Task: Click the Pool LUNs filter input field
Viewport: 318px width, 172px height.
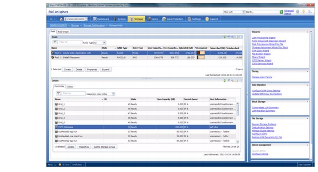Action: (74, 93)
